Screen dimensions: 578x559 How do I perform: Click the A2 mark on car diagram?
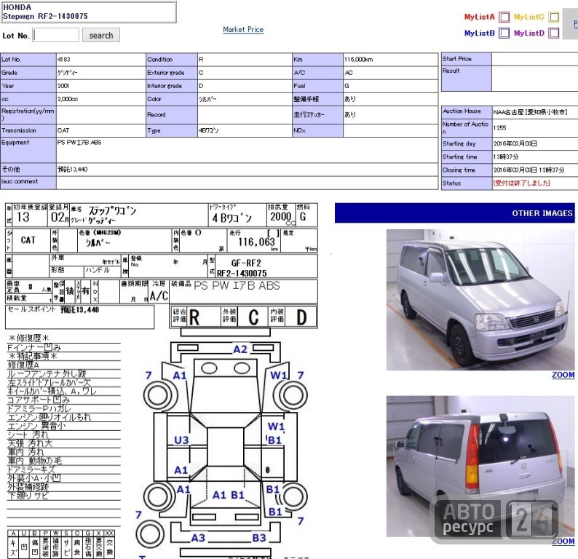240,349
